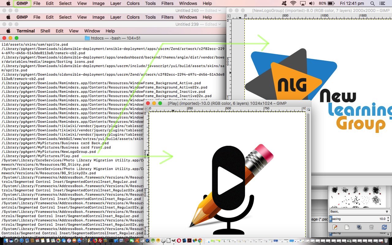Open Spotlight search magnifier icon
This screenshot has width=392, height=245.
(372, 3)
